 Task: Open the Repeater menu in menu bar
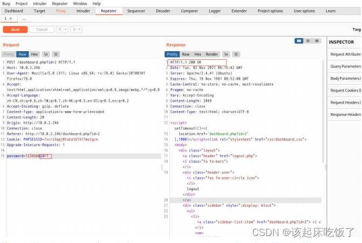tap(60, 4)
